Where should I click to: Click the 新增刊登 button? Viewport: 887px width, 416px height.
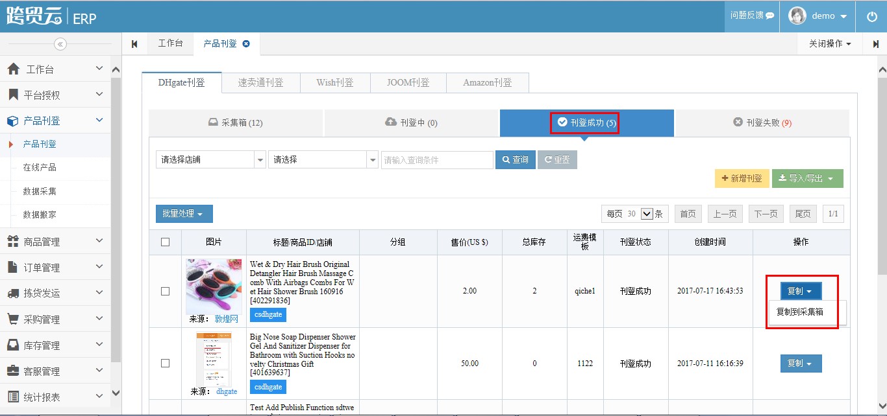(742, 178)
